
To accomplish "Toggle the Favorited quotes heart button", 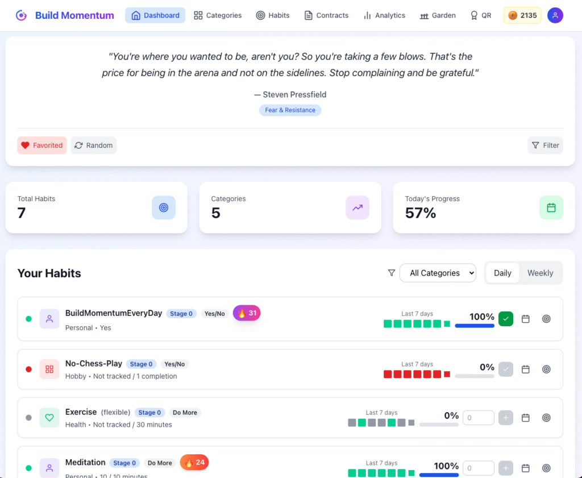I will click(x=42, y=146).
